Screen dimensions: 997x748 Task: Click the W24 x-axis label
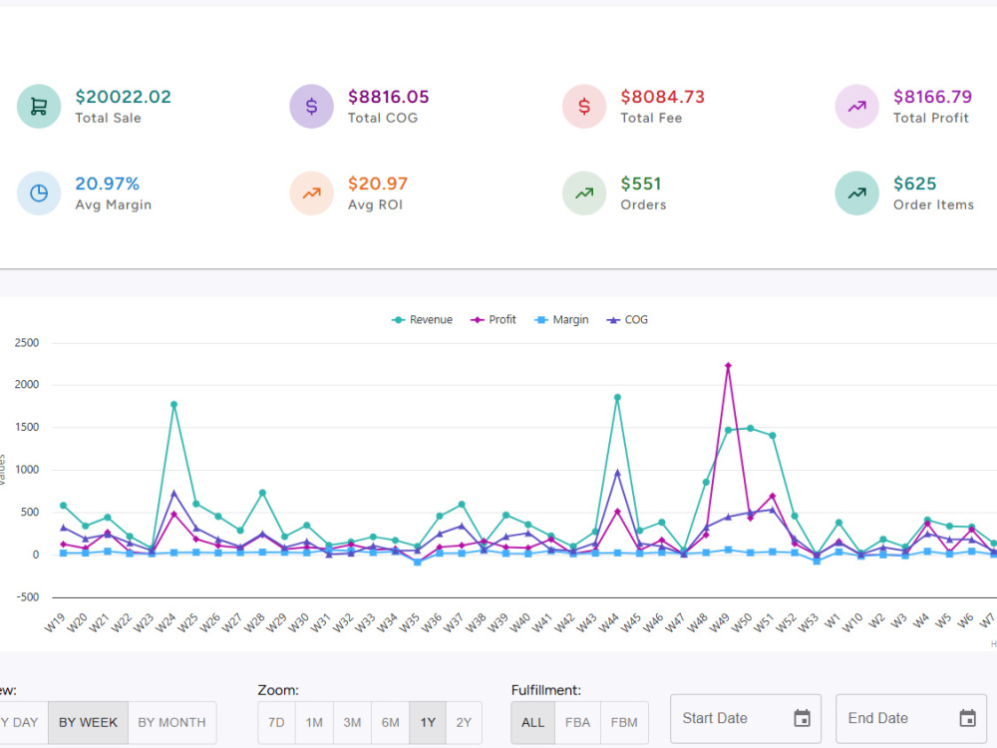point(166,622)
